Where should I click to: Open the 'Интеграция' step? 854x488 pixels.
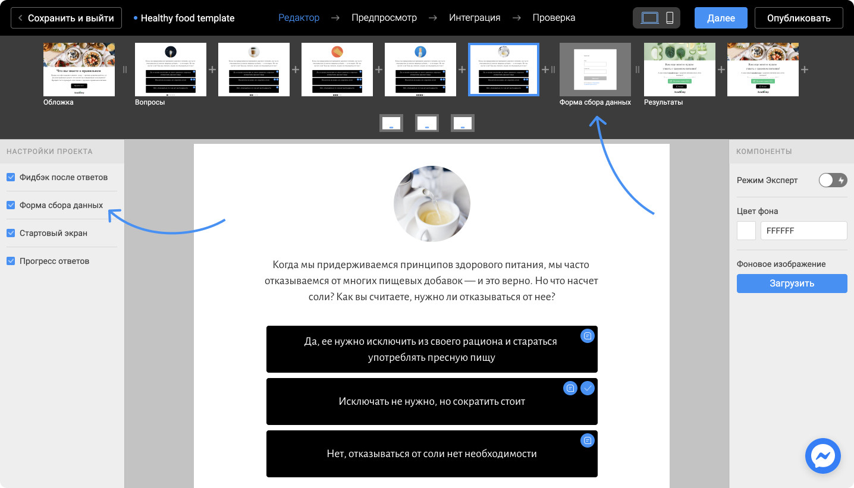(x=475, y=18)
